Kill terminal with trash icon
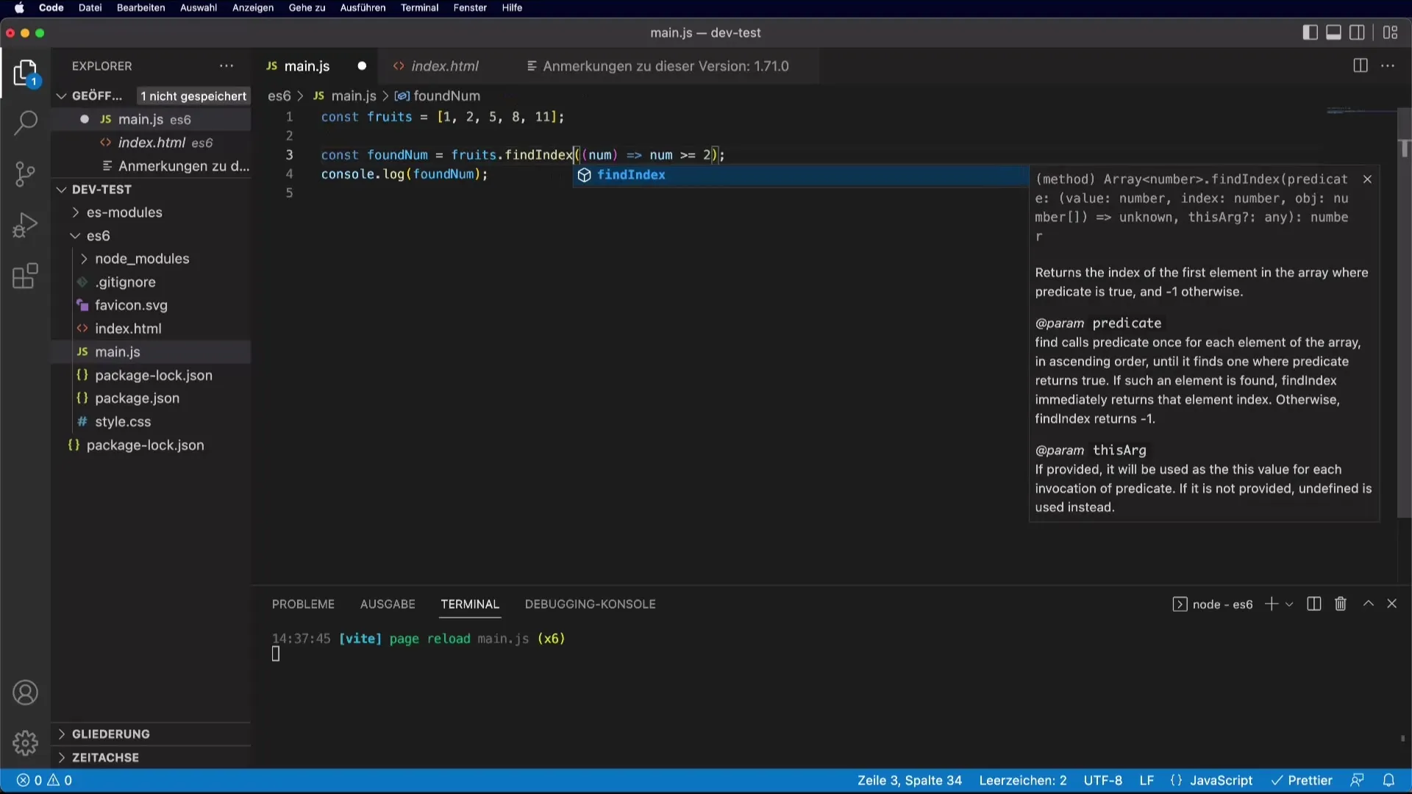 [1341, 604]
